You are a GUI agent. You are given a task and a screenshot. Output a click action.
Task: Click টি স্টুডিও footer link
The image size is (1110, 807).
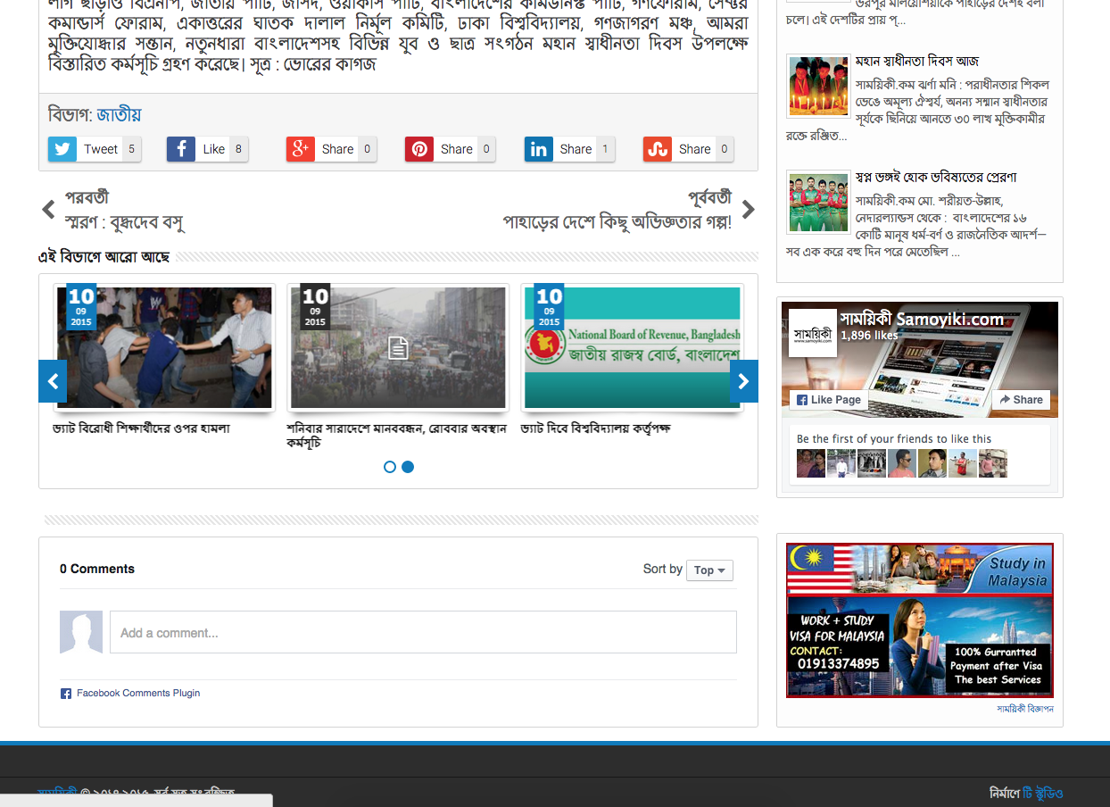[x=1043, y=794]
